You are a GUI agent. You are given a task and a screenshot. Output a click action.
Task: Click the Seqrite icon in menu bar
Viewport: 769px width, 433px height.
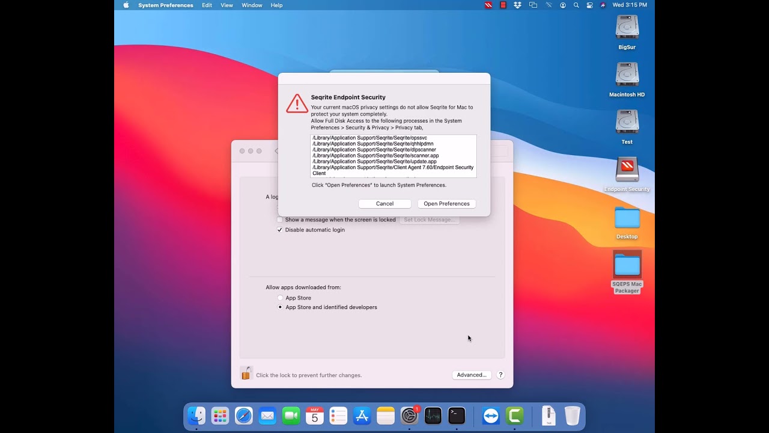pos(488,5)
